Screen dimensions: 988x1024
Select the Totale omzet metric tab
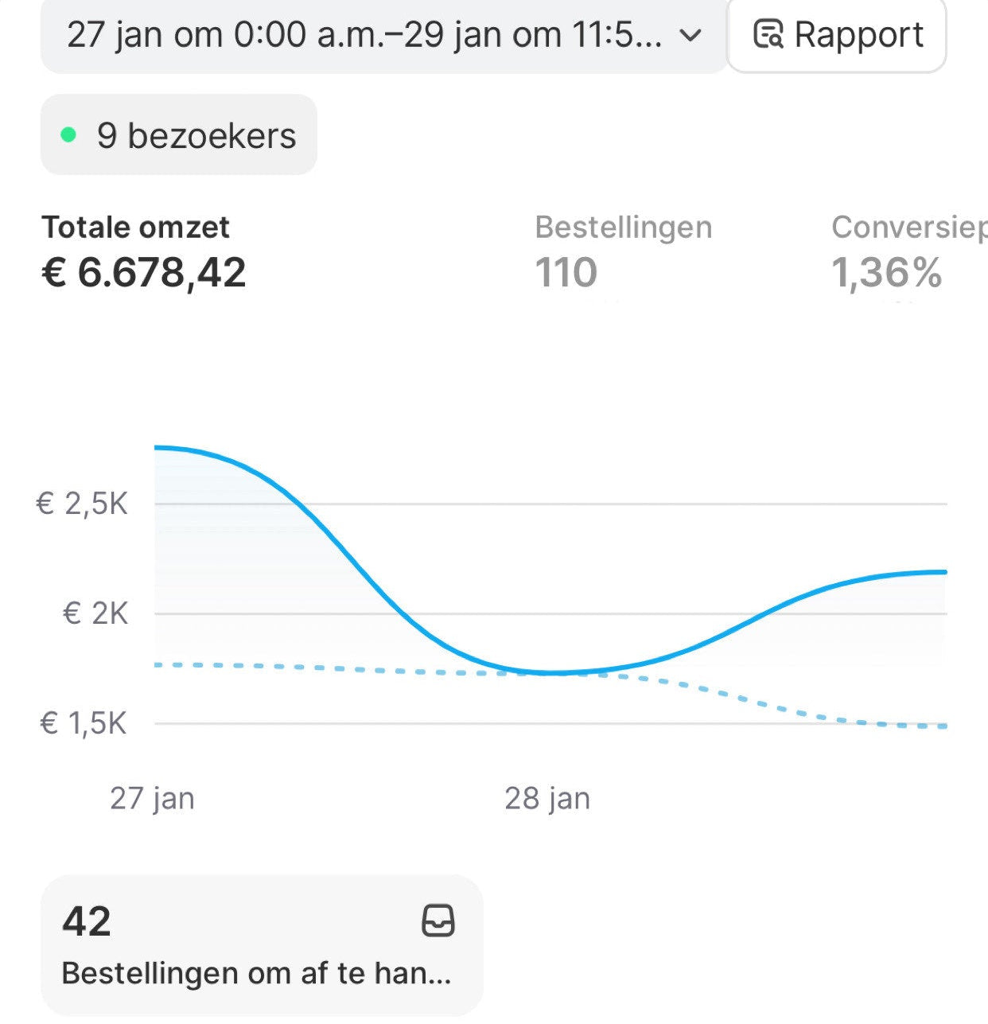coord(136,228)
